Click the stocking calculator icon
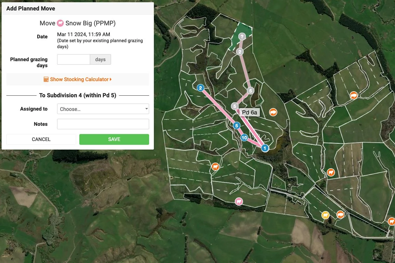Image resolution: width=395 pixels, height=263 pixels. (46, 79)
